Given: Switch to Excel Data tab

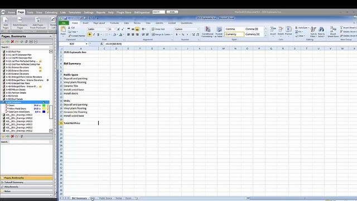Looking at the screenshot, I should [127, 23].
